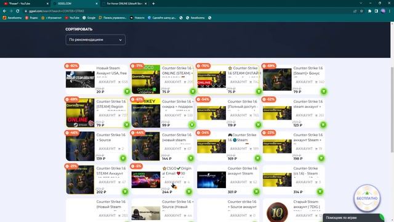Open the Старый Steam аккаунт title
Viewport: 394px width, 222px height.
coord(307,204)
